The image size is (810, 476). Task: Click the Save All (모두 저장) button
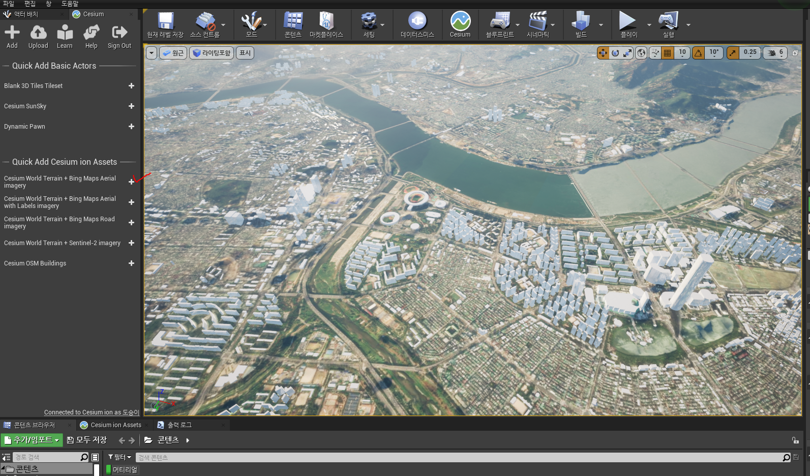(87, 440)
